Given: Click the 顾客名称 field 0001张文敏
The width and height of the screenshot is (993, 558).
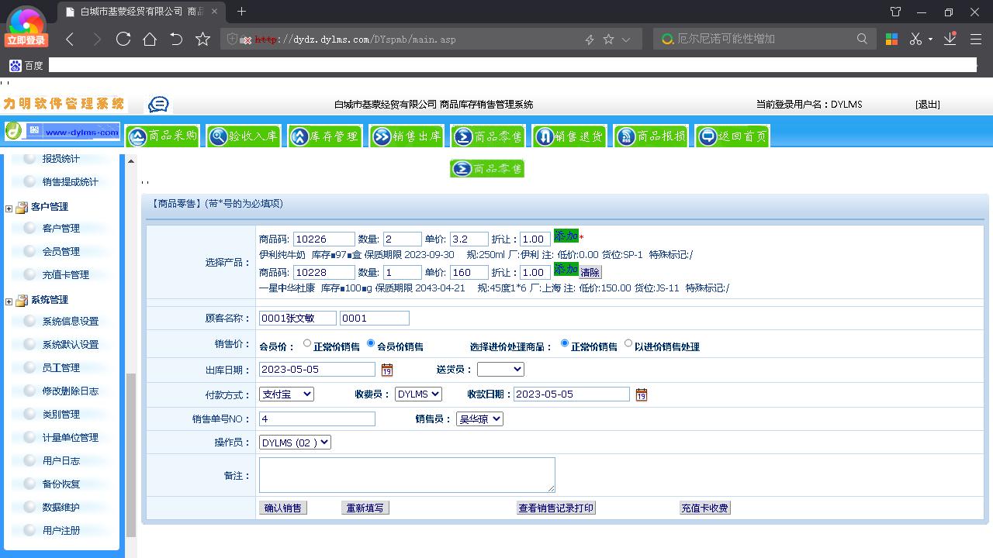Looking at the screenshot, I should click(x=298, y=319).
